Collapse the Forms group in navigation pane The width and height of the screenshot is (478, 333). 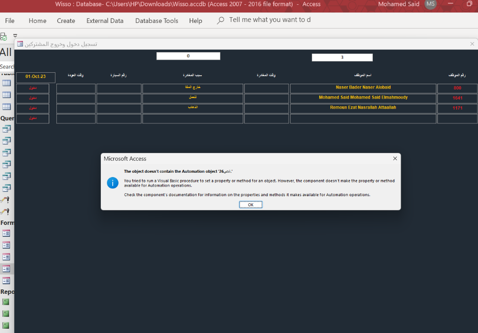tap(7, 222)
